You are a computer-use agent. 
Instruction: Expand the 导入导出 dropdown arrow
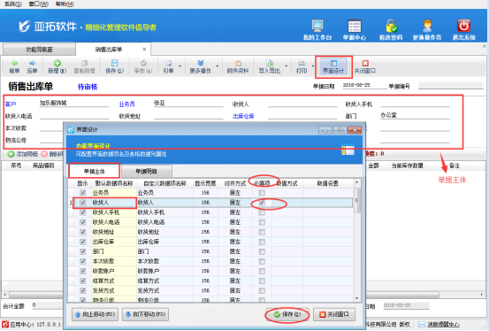point(286,66)
